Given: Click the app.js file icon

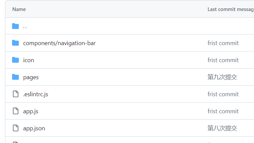Looking at the screenshot, I should [x=15, y=111].
